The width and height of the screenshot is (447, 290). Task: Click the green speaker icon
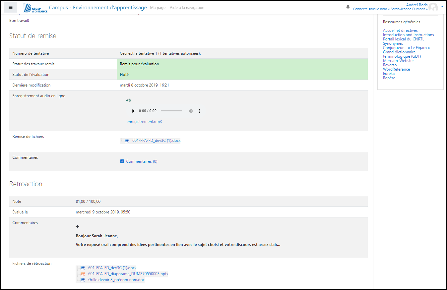(129, 100)
